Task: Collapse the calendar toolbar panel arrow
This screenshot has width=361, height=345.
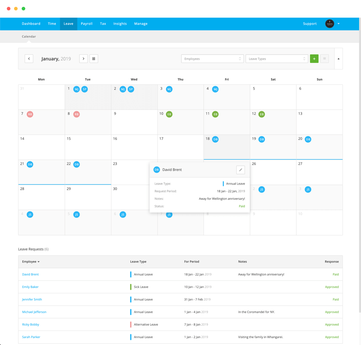Action: pyautogui.click(x=339, y=59)
